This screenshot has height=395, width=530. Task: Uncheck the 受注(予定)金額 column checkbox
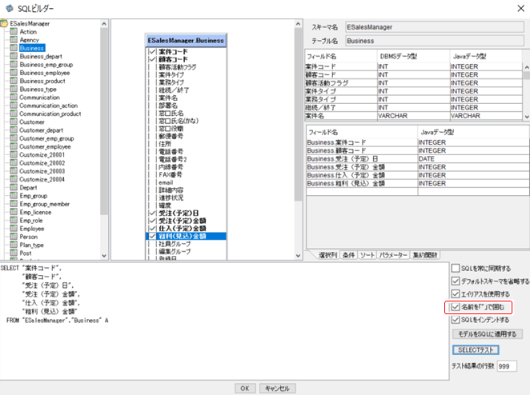pyautogui.click(x=152, y=221)
